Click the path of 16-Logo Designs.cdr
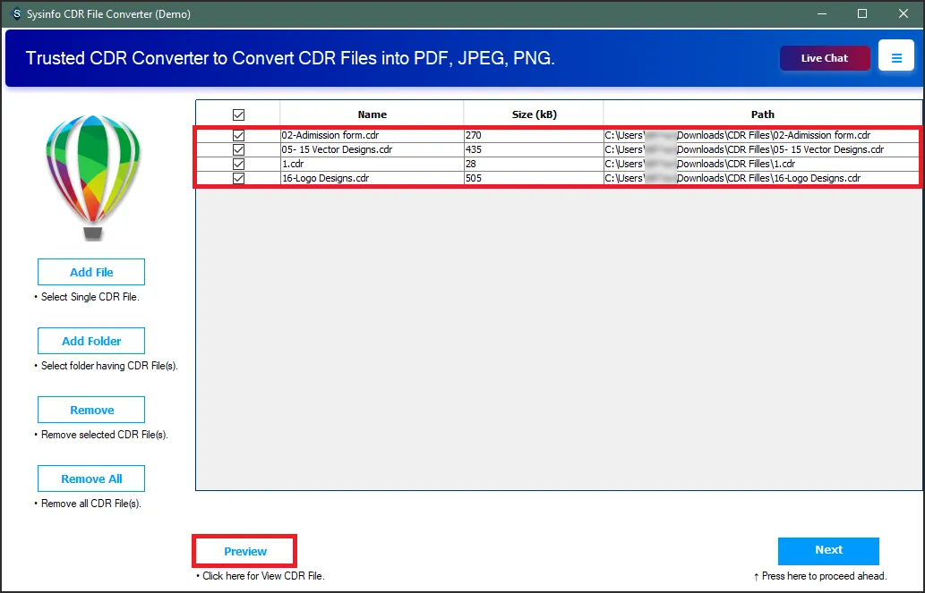 762,178
